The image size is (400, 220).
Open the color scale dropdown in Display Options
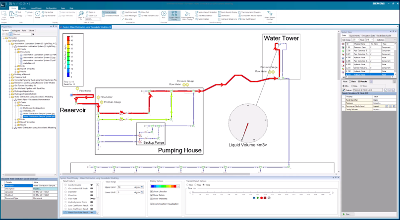(178, 186)
